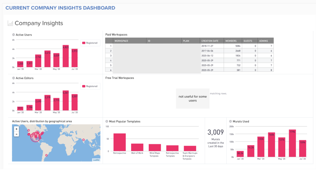Viewport: 316px width, 170px height.
Task: Select the 4,823 bar in Active Users
Action: (x=66, y=56)
